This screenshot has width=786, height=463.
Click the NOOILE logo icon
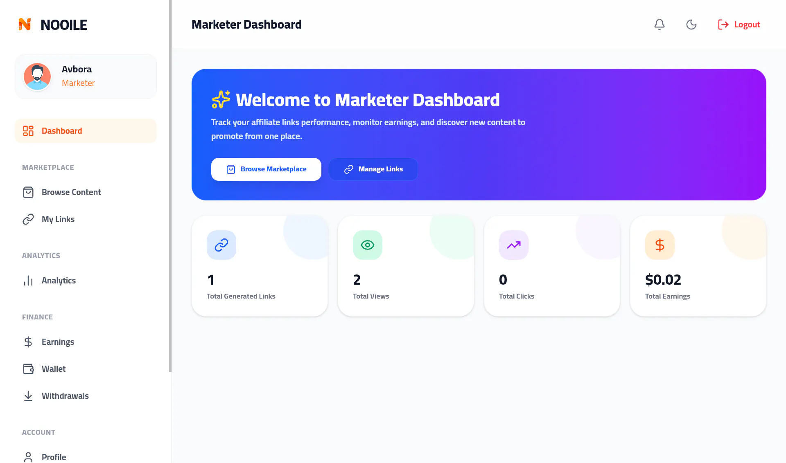25,25
